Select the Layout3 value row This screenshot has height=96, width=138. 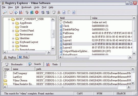(x=96, y=47)
